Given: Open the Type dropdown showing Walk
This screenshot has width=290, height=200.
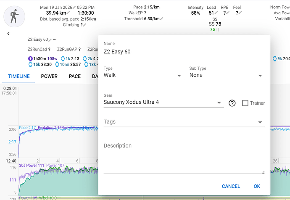Looking at the screenshot, I should (143, 76).
